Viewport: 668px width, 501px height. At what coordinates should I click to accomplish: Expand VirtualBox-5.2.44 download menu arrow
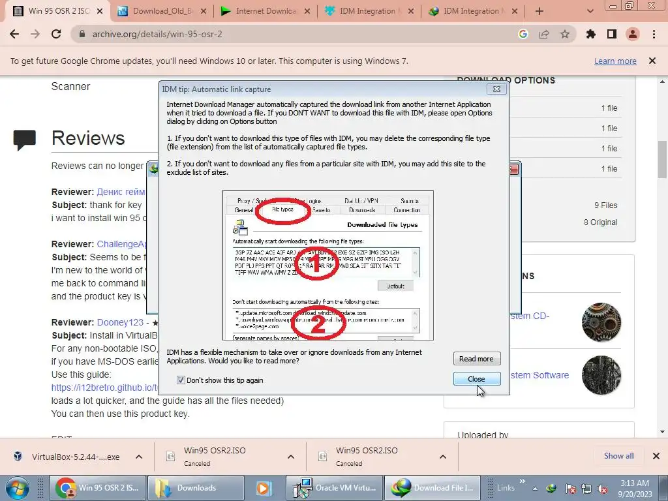tap(139, 457)
